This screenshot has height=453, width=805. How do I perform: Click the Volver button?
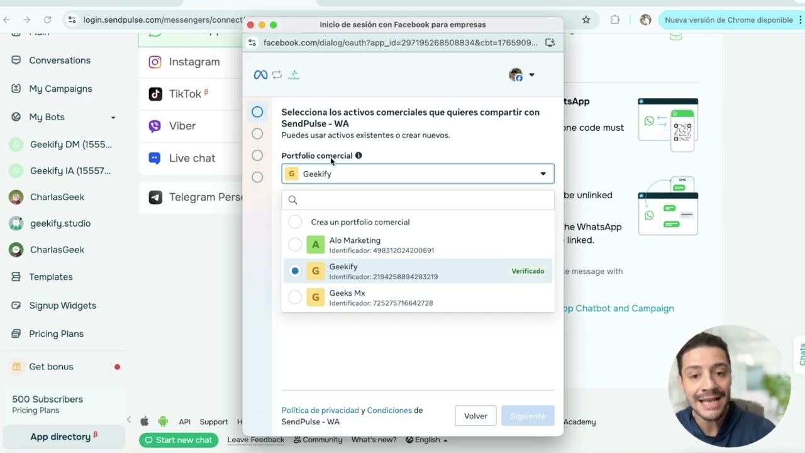click(475, 416)
